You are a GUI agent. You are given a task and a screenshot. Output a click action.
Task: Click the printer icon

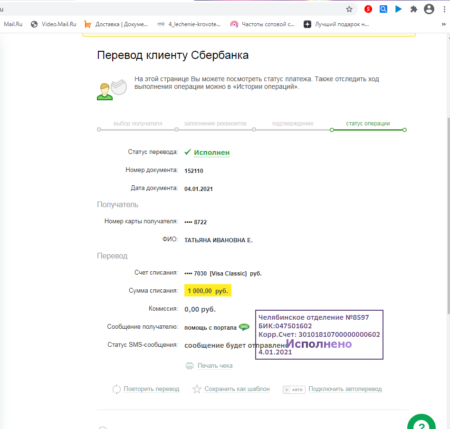[x=190, y=366]
